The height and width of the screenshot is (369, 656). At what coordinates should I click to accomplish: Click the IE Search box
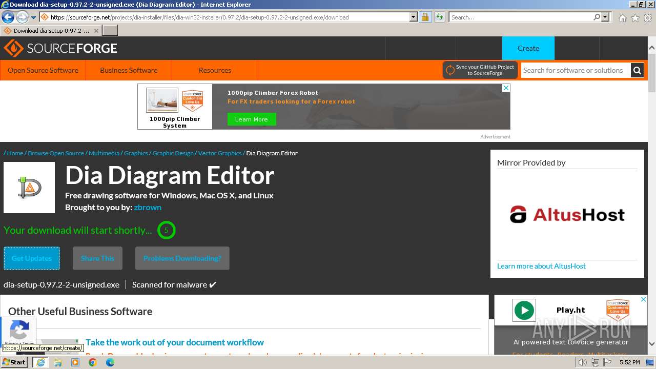click(520, 17)
